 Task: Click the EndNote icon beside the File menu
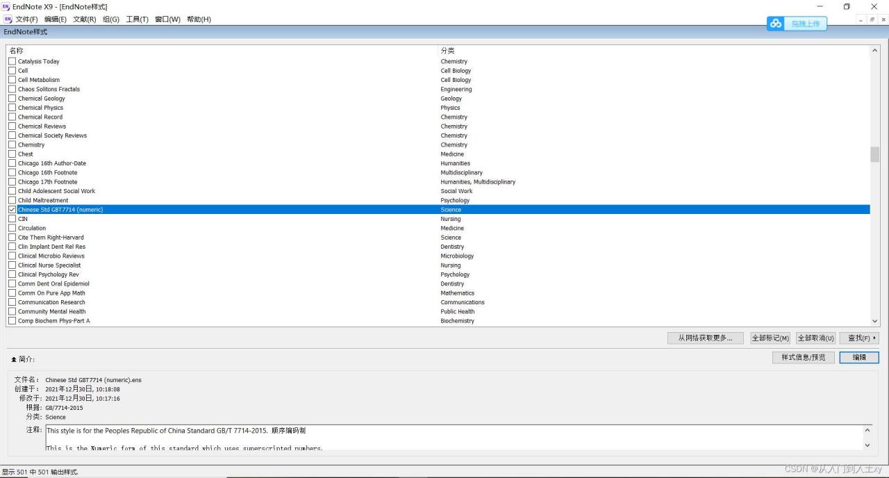[8, 19]
